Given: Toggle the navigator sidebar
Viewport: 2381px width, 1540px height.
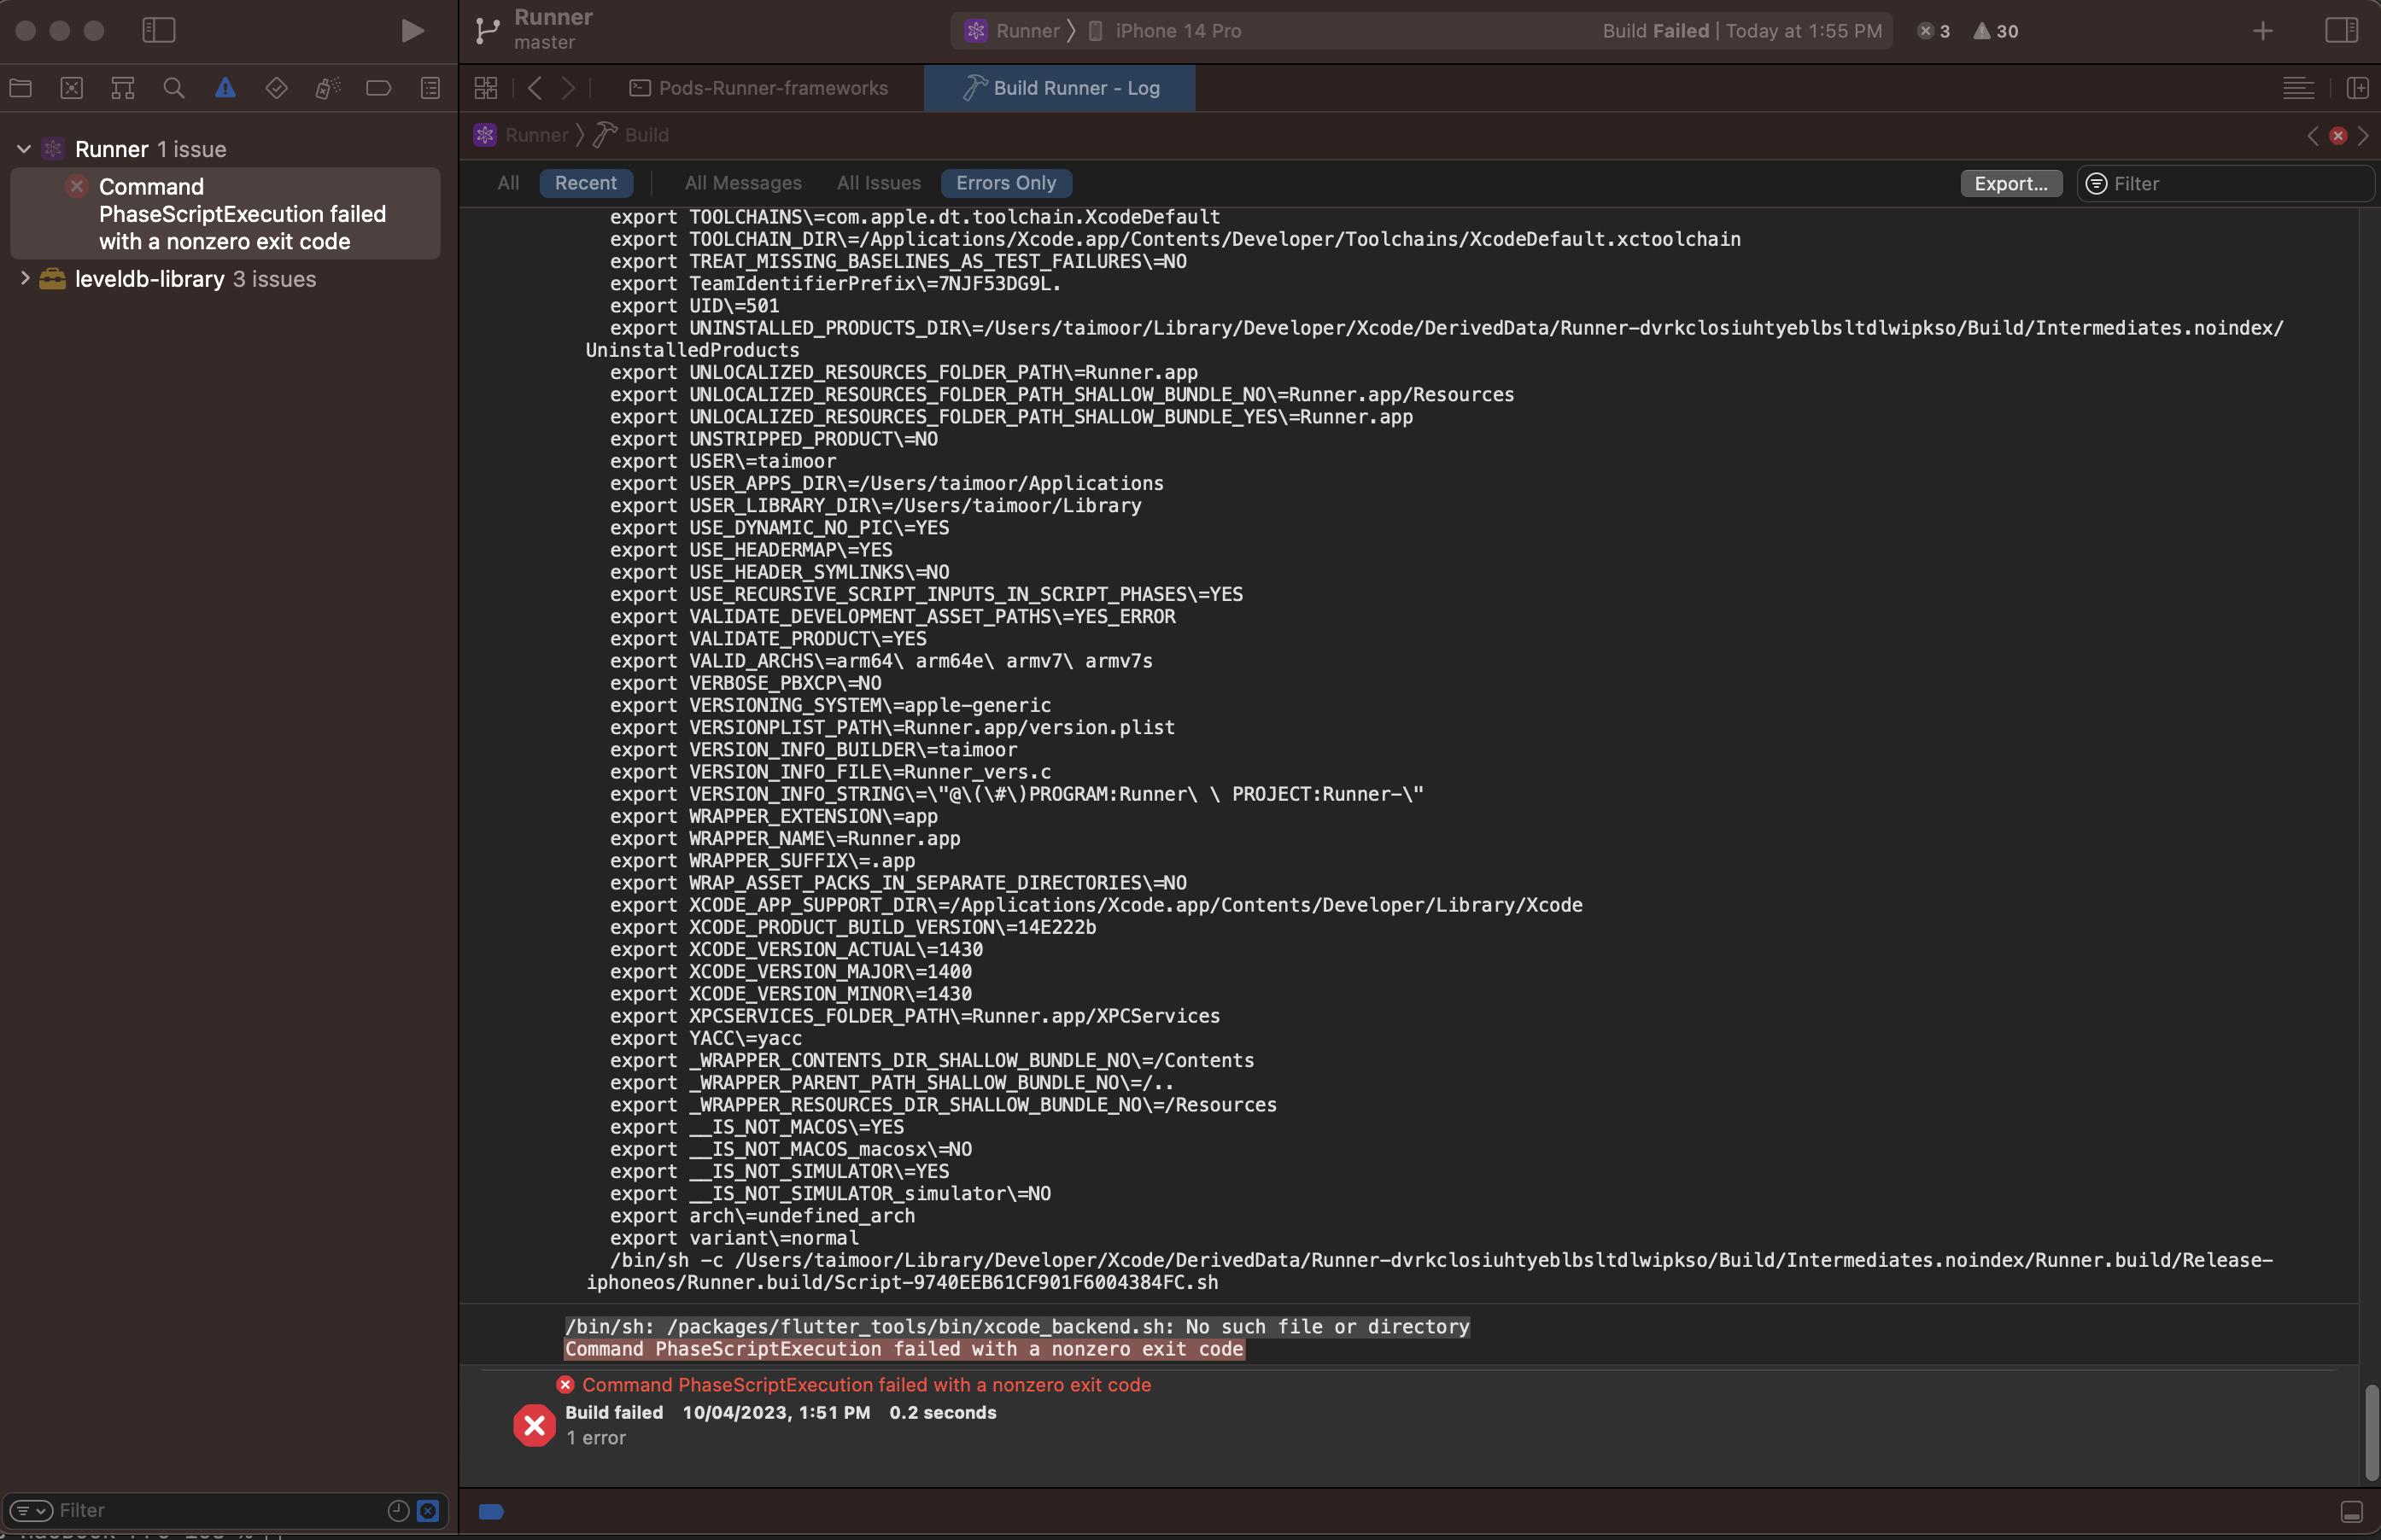Looking at the screenshot, I should click(159, 30).
